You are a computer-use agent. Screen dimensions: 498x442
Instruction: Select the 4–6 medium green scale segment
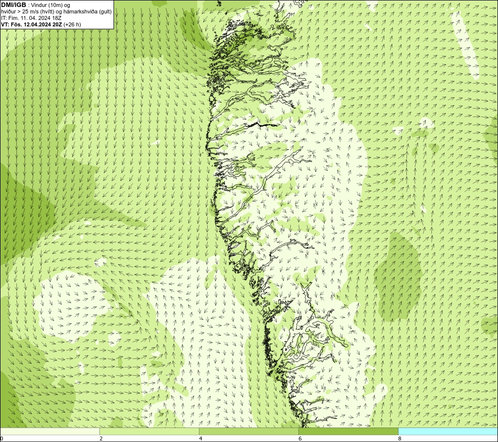[x=249, y=431]
